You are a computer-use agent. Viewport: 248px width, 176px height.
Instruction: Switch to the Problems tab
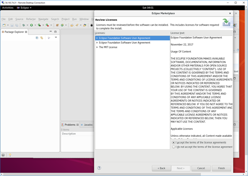tap(70, 125)
